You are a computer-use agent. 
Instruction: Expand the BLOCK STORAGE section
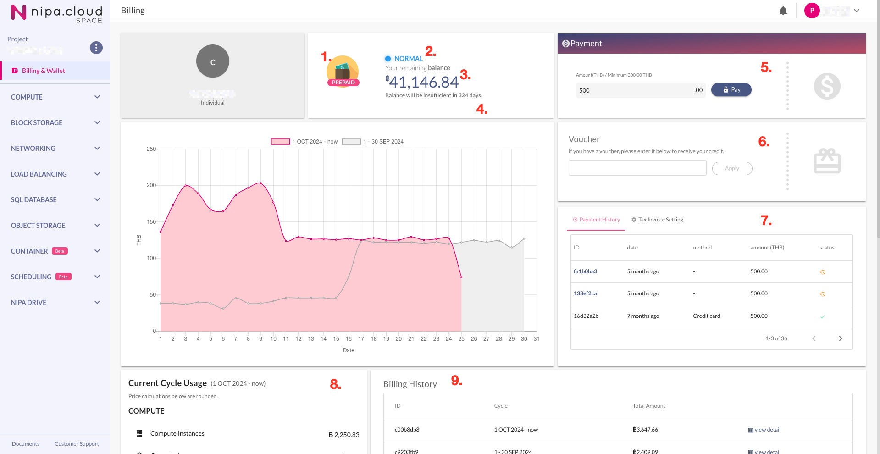pos(55,122)
